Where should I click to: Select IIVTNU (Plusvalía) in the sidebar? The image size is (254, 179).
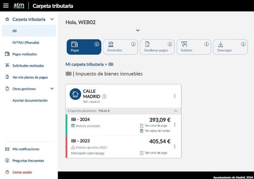coord(26,43)
